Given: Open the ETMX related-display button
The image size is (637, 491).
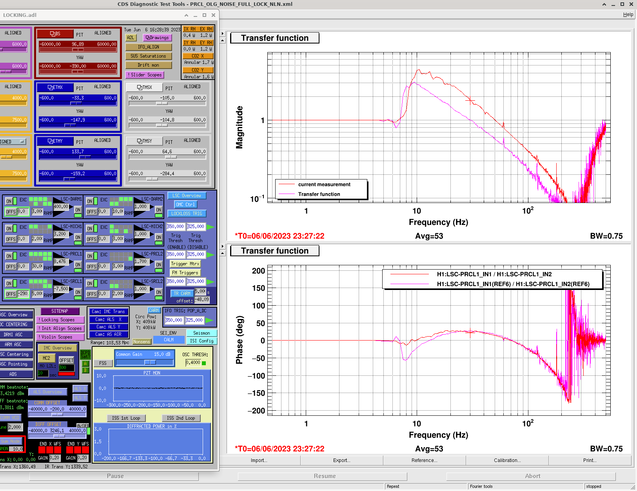Looking at the screenshot, I should [55, 87].
